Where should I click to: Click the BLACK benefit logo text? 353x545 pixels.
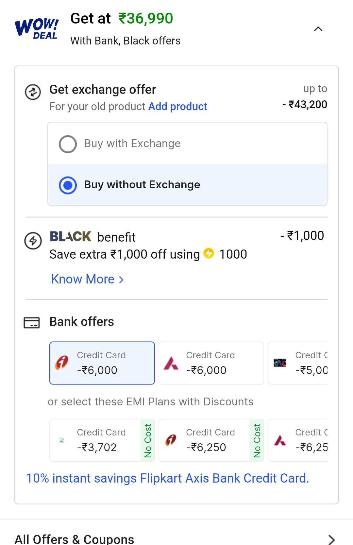71,236
